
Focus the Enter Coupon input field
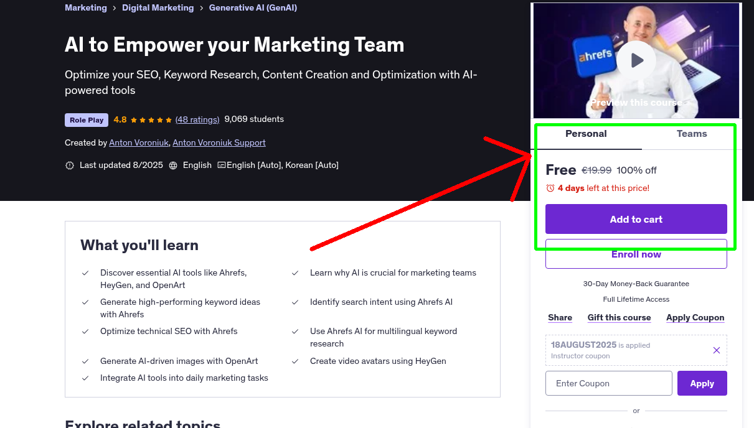[609, 383]
